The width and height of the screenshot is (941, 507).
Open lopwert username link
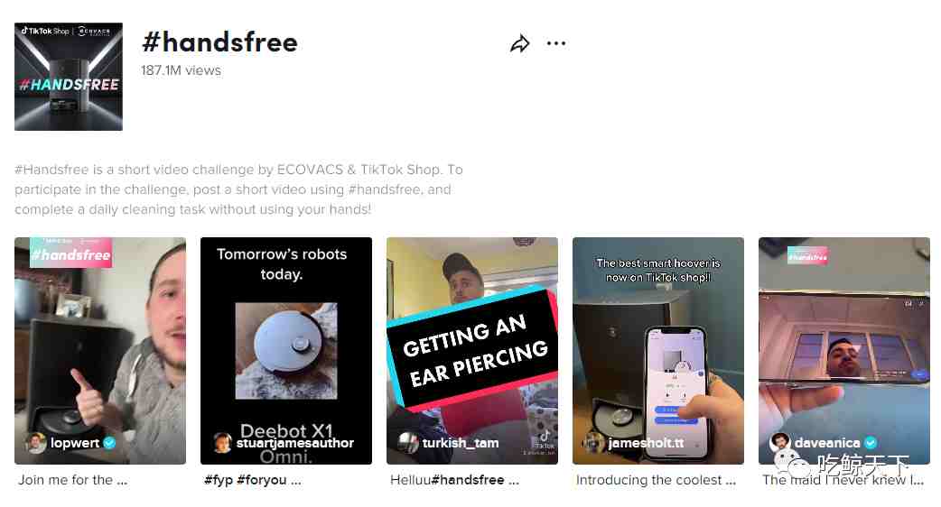[x=74, y=443]
